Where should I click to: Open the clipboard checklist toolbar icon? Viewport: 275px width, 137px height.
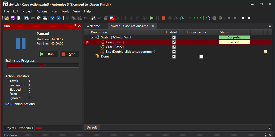coord(214,18)
